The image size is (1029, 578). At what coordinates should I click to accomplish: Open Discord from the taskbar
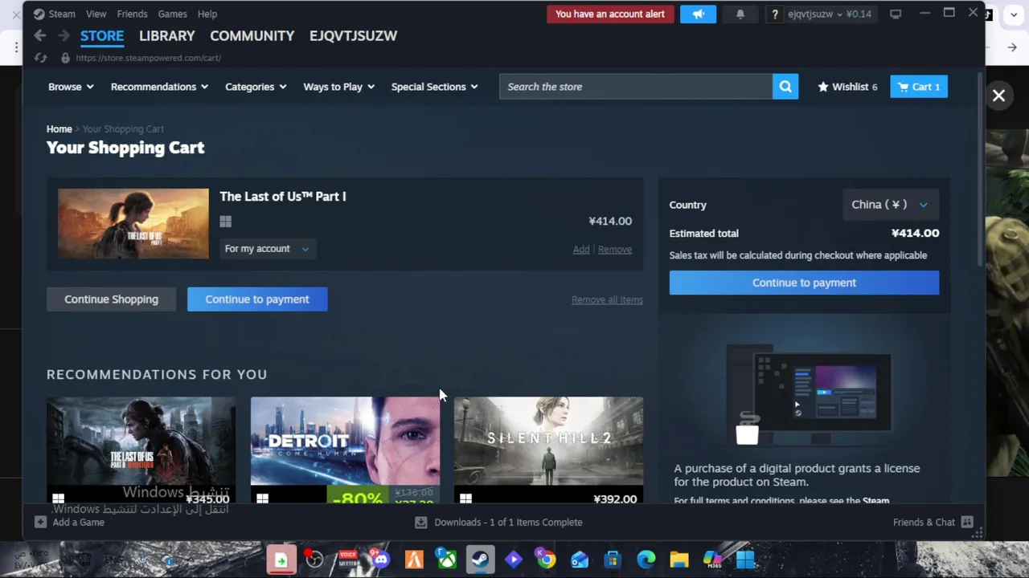pos(380,559)
